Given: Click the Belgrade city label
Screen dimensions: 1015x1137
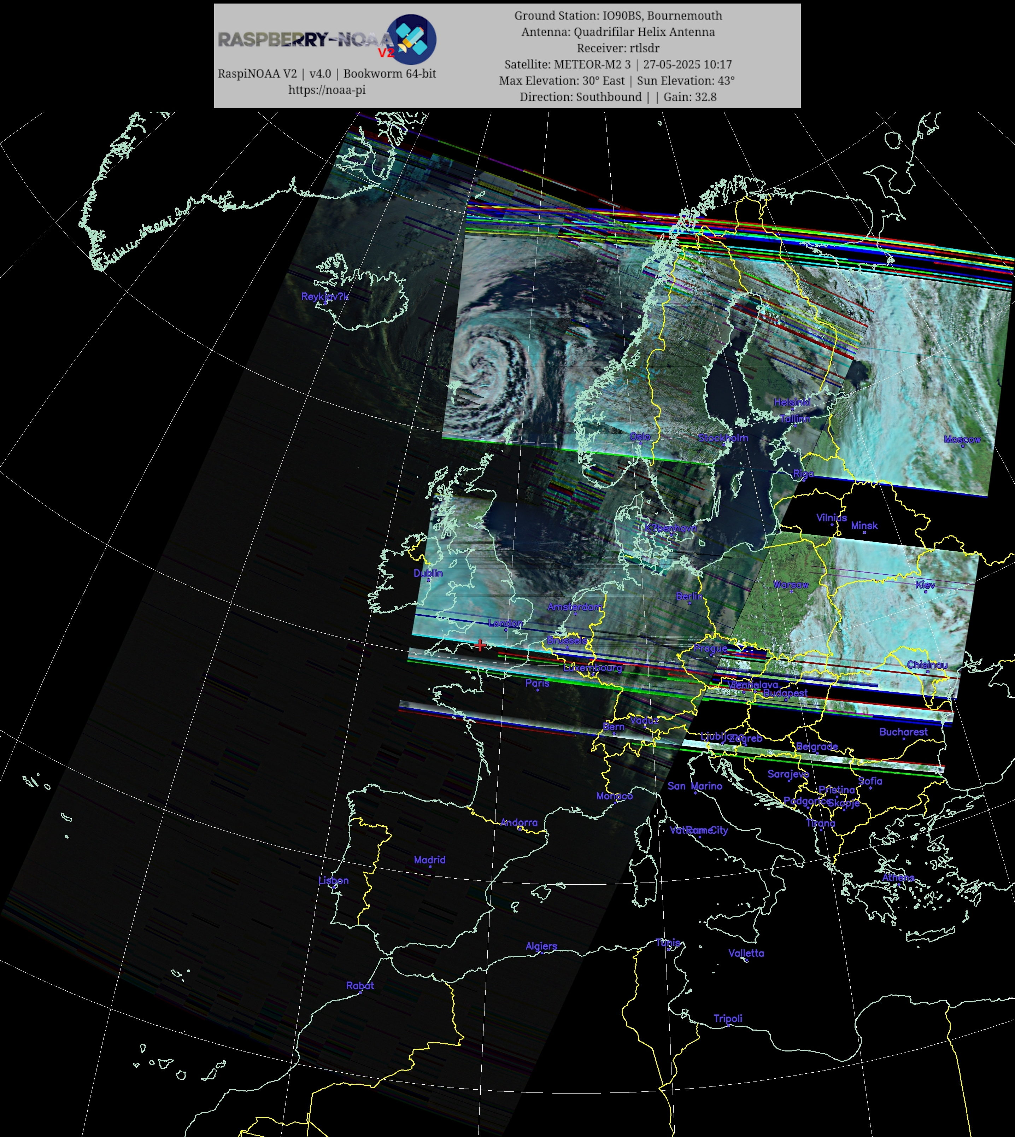Looking at the screenshot, I should pyautogui.click(x=816, y=747).
